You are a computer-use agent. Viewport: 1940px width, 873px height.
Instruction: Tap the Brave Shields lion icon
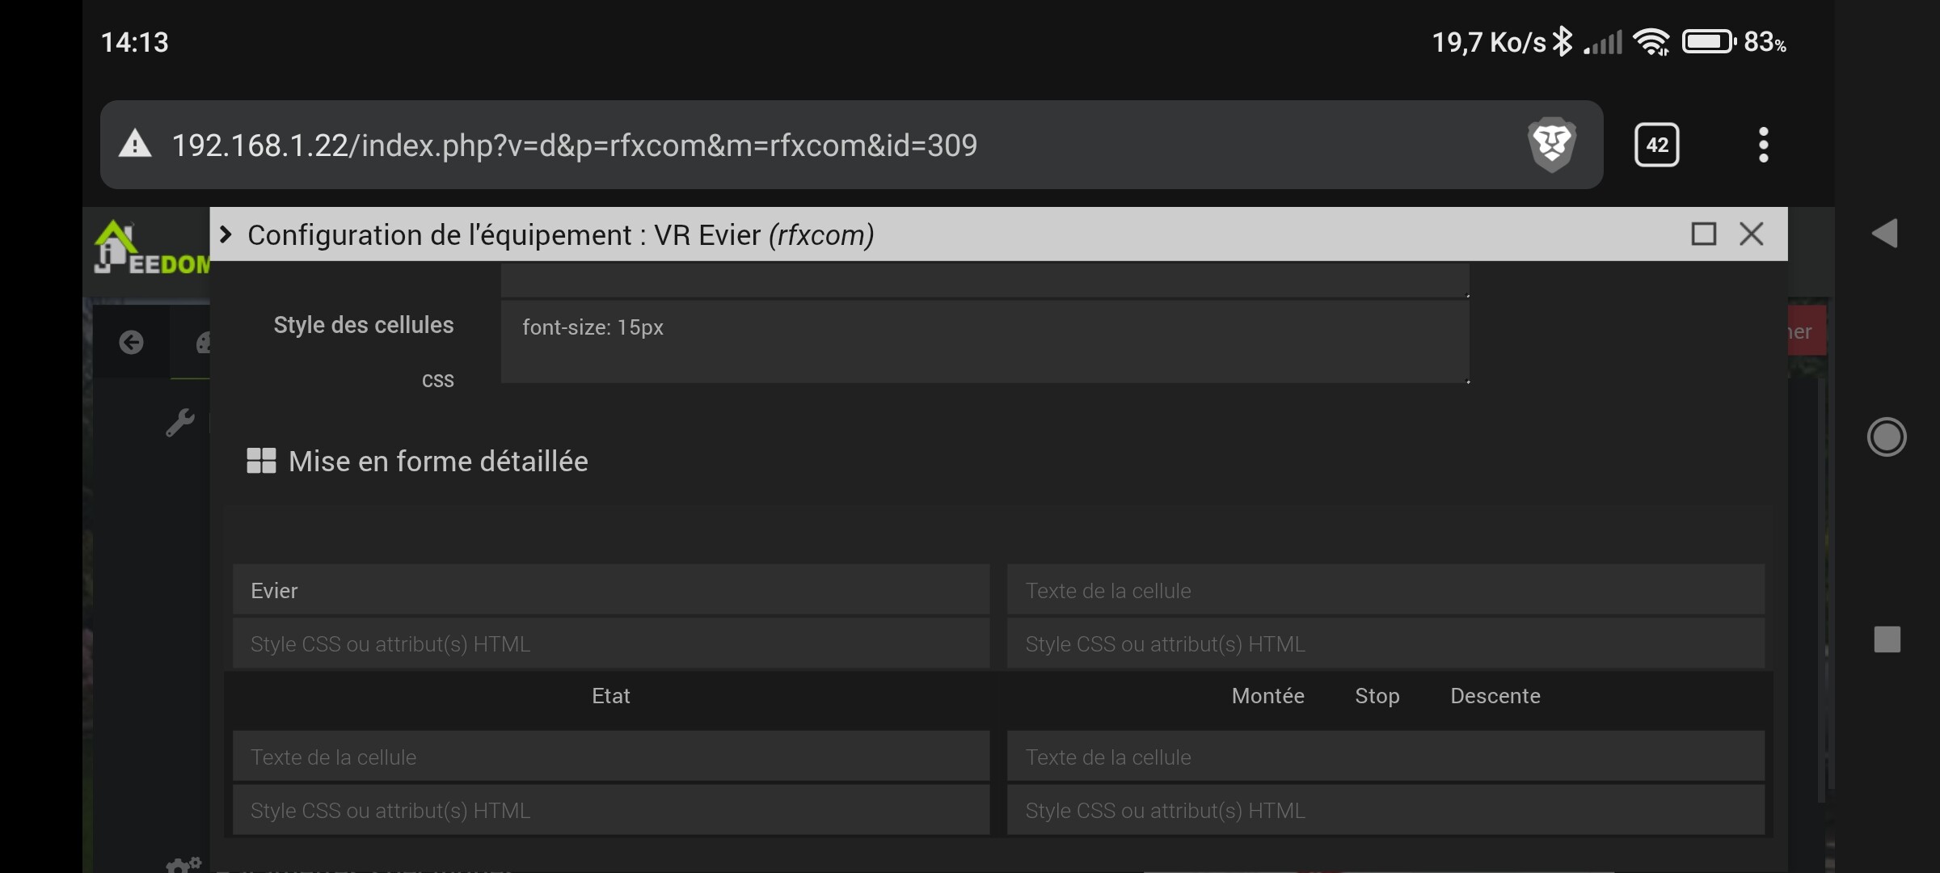pos(1551,145)
